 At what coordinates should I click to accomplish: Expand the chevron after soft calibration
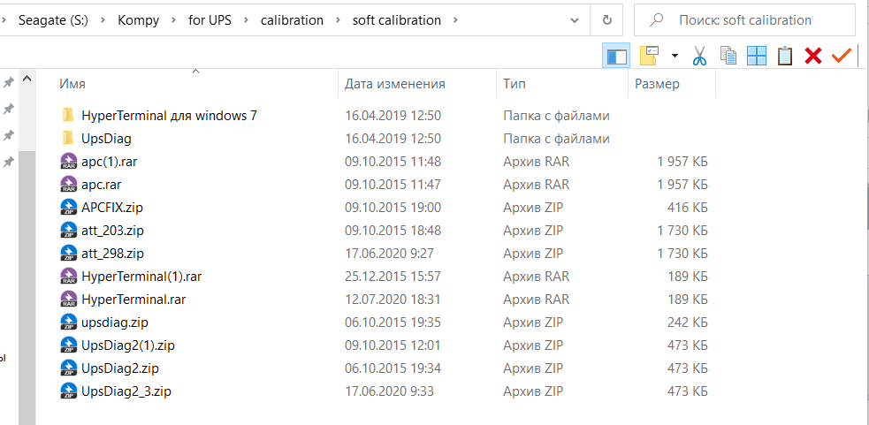455,19
